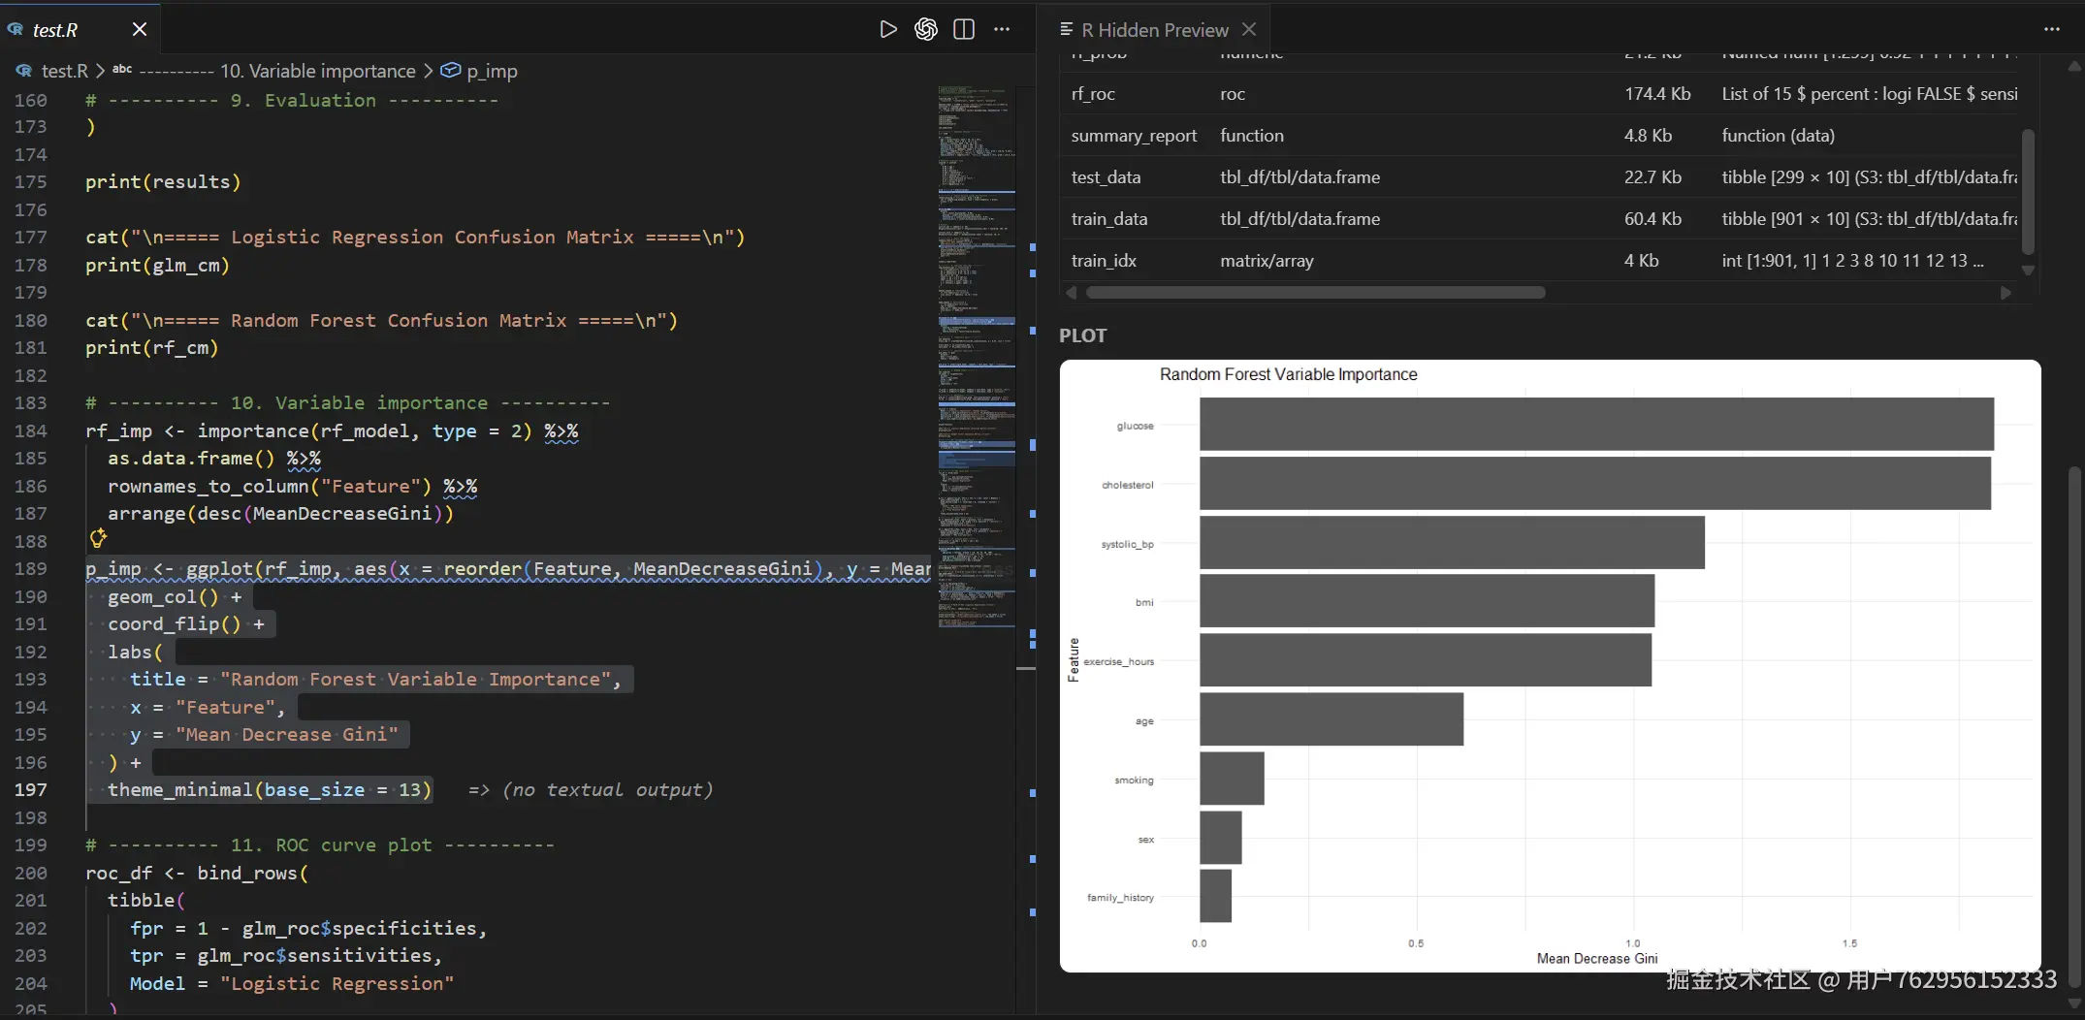Open the ChatGPT assistant icon

click(926, 29)
